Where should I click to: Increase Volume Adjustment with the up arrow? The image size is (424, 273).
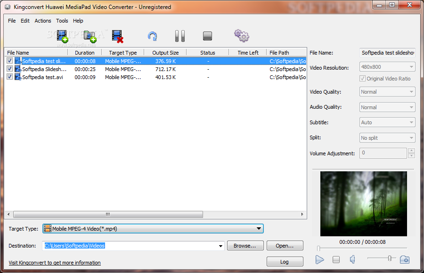click(411, 151)
